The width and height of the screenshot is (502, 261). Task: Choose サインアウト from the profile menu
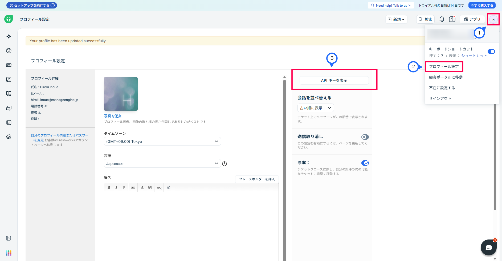pyautogui.click(x=440, y=98)
